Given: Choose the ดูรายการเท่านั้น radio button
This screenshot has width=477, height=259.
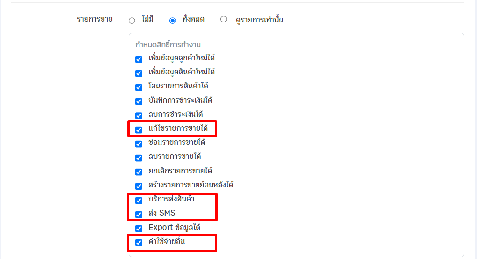Looking at the screenshot, I should coord(224,19).
